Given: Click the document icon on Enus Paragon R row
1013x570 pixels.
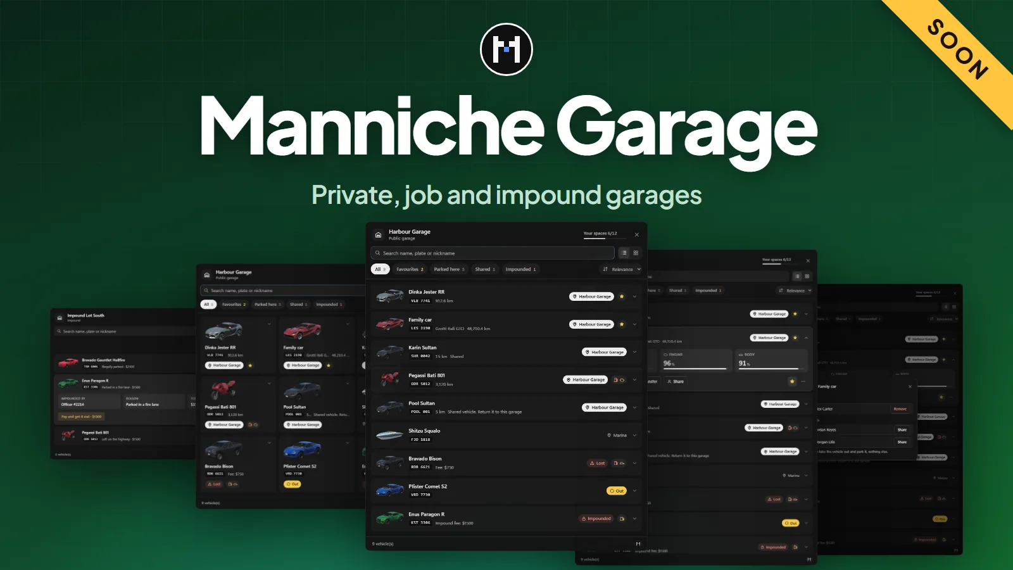Looking at the screenshot, I should [x=622, y=519].
